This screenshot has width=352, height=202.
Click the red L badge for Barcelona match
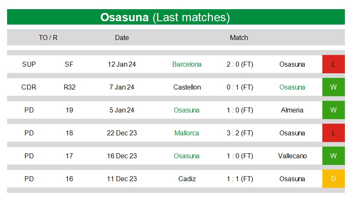point(333,64)
